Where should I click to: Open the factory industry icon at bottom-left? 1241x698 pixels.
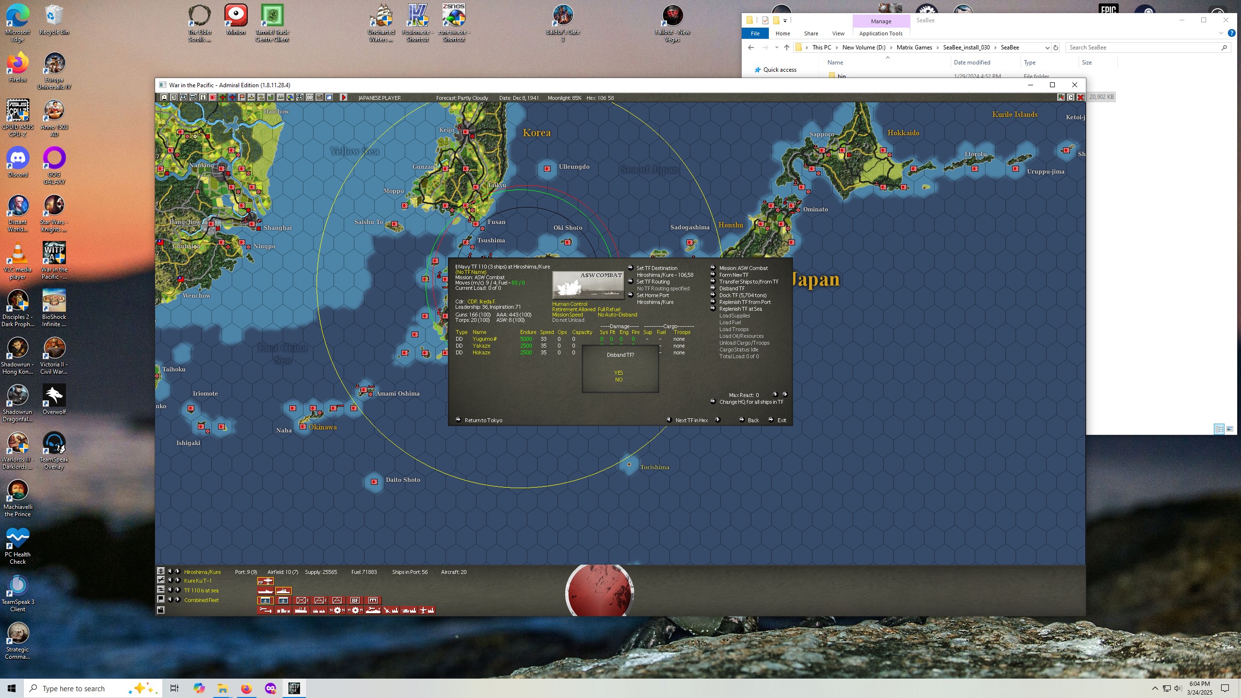(160, 610)
